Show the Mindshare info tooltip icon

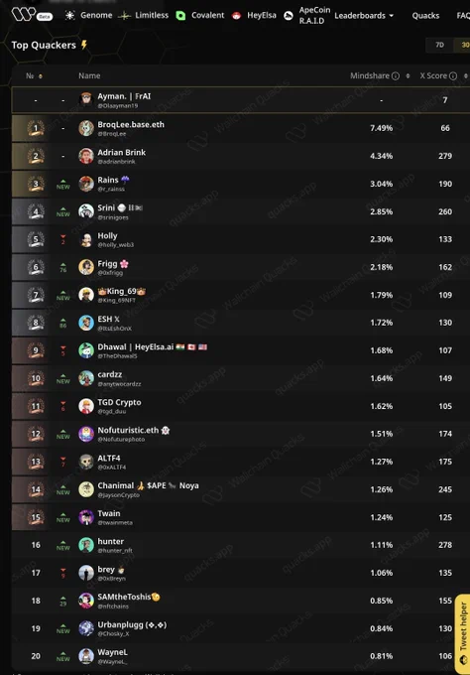tap(396, 75)
